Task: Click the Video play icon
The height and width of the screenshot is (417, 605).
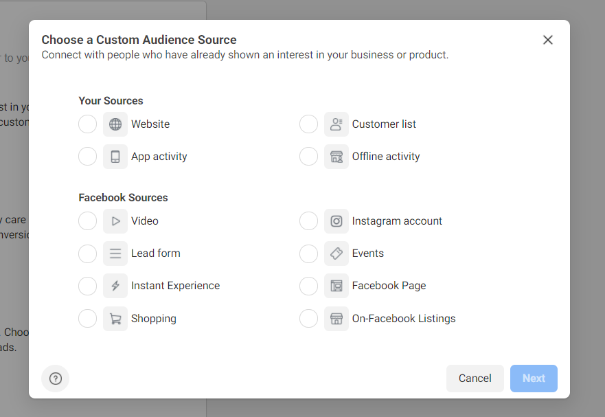Action: click(x=115, y=221)
